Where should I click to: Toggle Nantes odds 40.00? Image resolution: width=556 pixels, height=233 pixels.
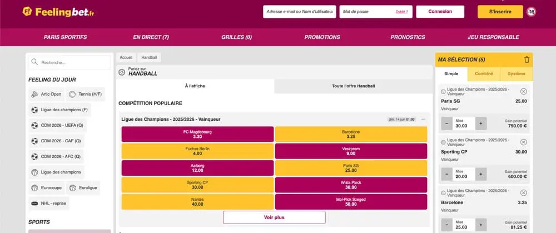(197, 202)
